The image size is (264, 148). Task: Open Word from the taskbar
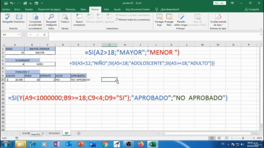tap(92, 144)
